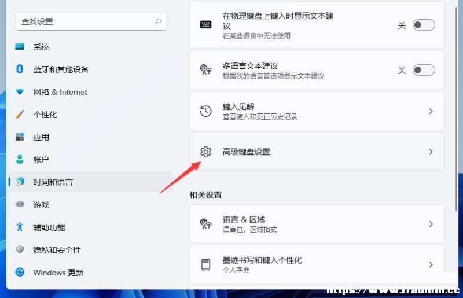Image resolution: width=463 pixels, height=298 pixels.
Task: Click the 个性化 paintbrush icon
Action: [20, 115]
